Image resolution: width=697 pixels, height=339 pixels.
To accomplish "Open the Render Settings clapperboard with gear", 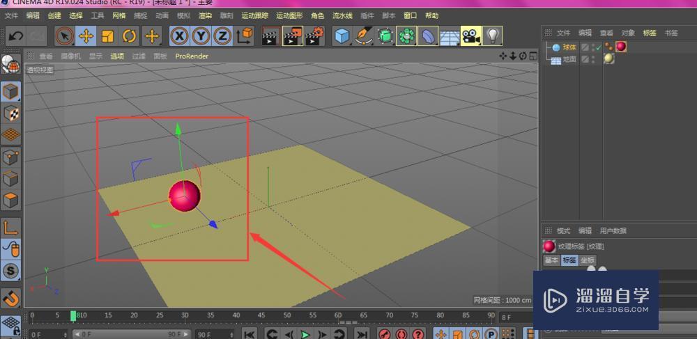I will 314,36.
